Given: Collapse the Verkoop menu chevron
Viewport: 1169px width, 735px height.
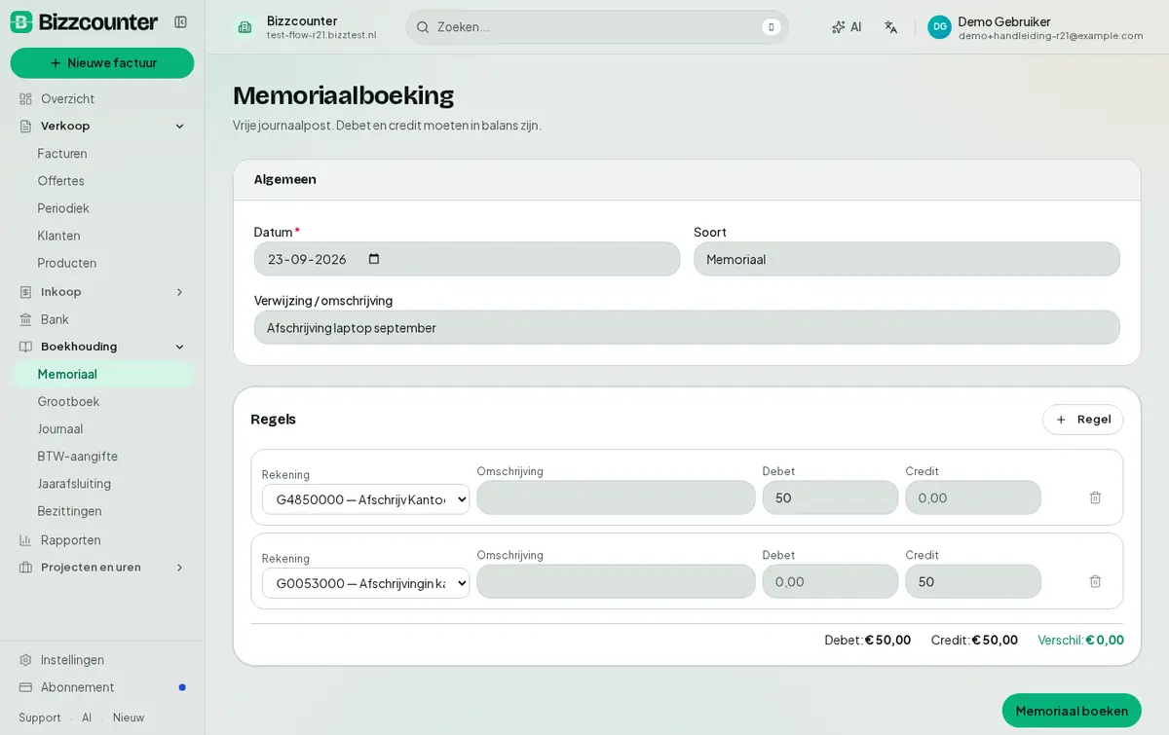Looking at the screenshot, I should coord(179,126).
